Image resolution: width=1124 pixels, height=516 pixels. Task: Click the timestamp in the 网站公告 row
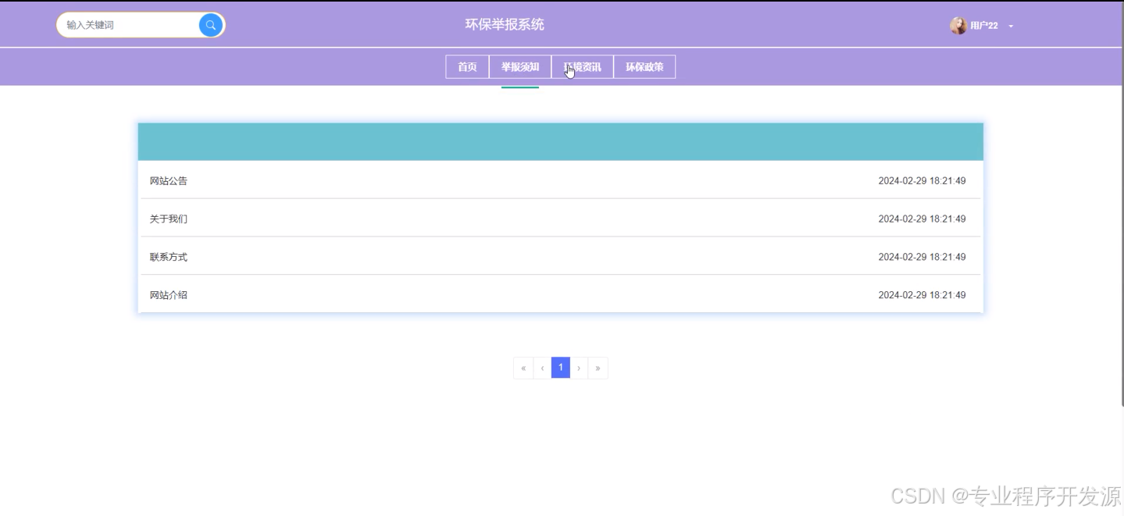922,181
